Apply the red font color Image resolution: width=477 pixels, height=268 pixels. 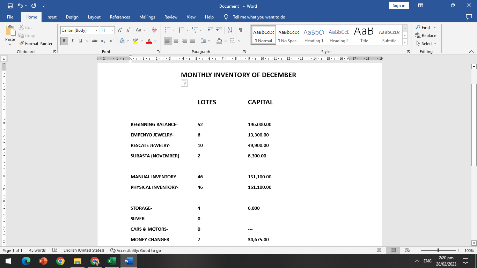[149, 41]
